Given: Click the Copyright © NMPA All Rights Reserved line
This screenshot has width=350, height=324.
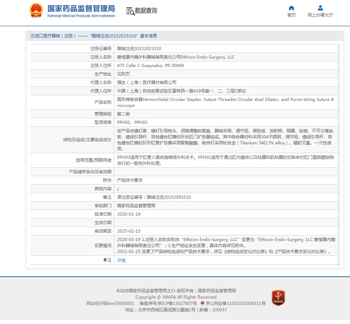Looking at the screenshot, I should pos(176,297).
